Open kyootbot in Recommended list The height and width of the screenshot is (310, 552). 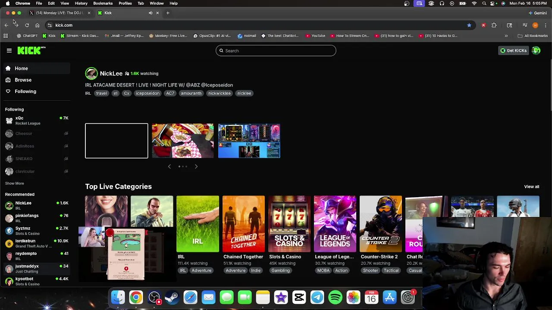click(36, 281)
